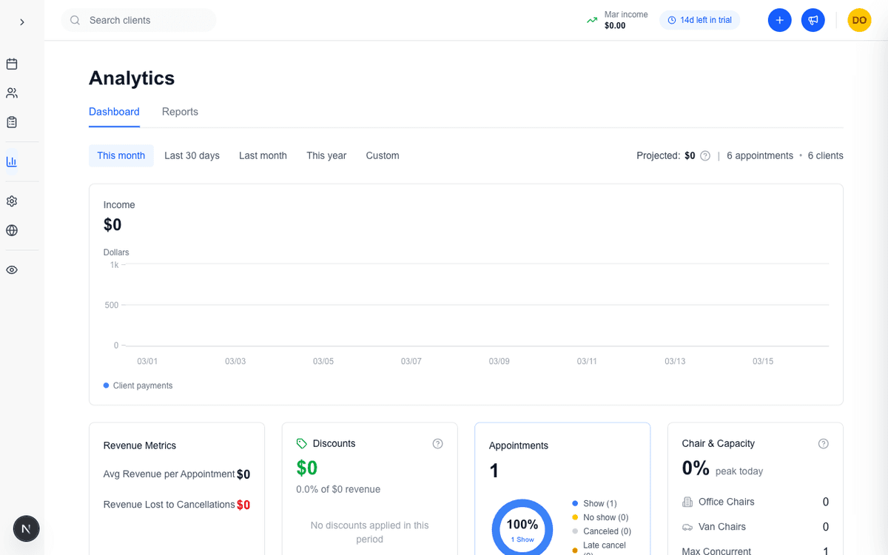
Task: Click inside the Search clients field
Action: pyautogui.click(x=138, y=20)
